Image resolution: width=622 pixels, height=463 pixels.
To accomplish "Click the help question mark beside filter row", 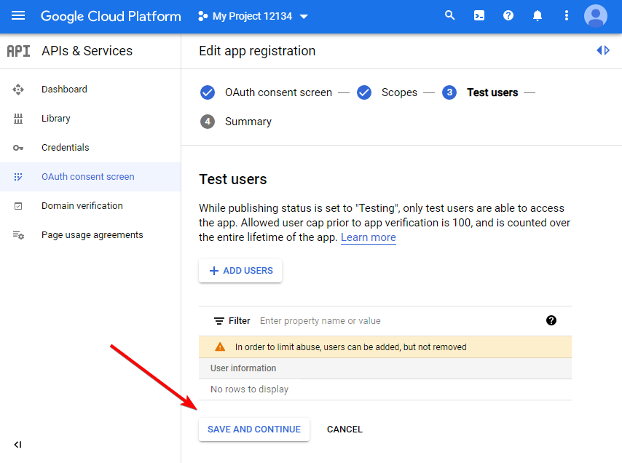I will coord(551,320).
